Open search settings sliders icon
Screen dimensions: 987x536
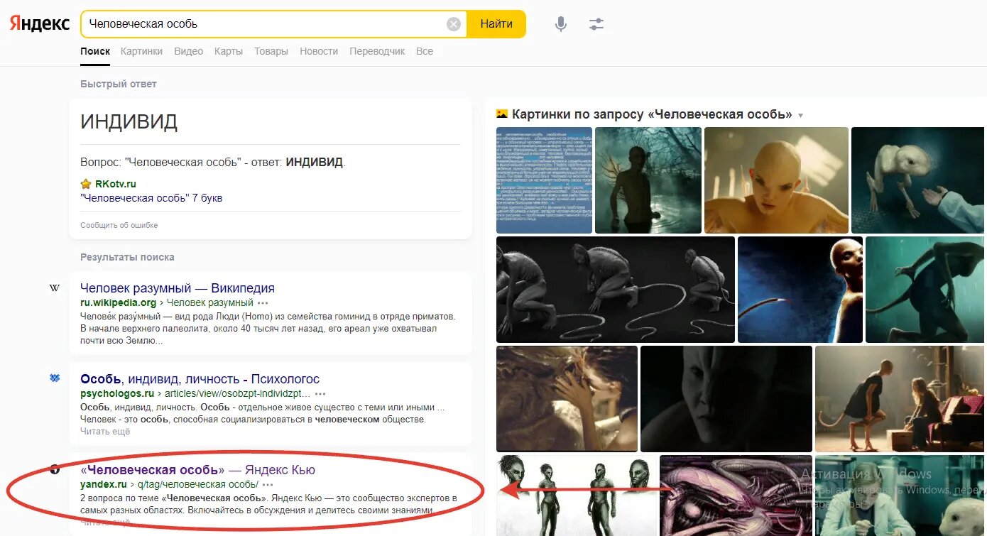tap(596, 24)
